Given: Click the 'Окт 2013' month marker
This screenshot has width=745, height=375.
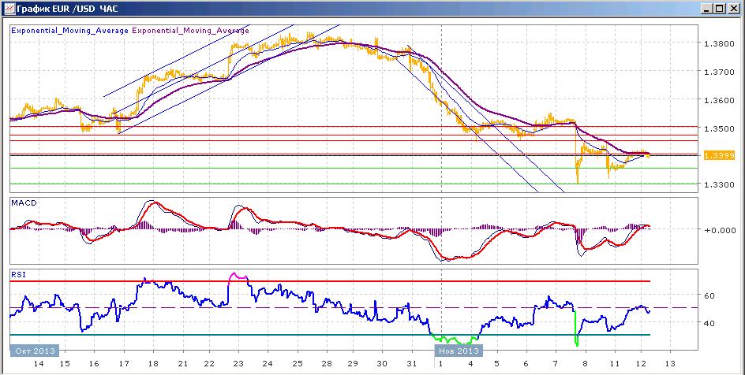Looking at the screenshot, I should [35, 351].
